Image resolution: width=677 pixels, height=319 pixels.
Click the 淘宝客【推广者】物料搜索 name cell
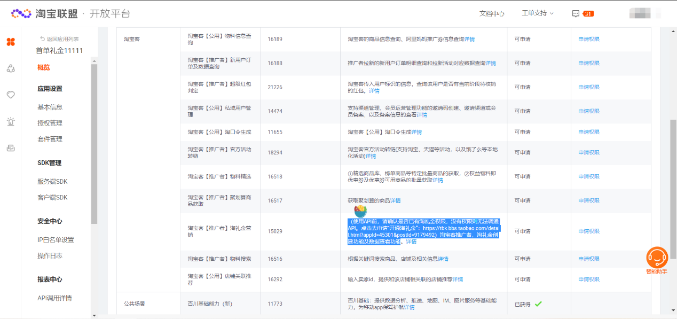[219, 259]
